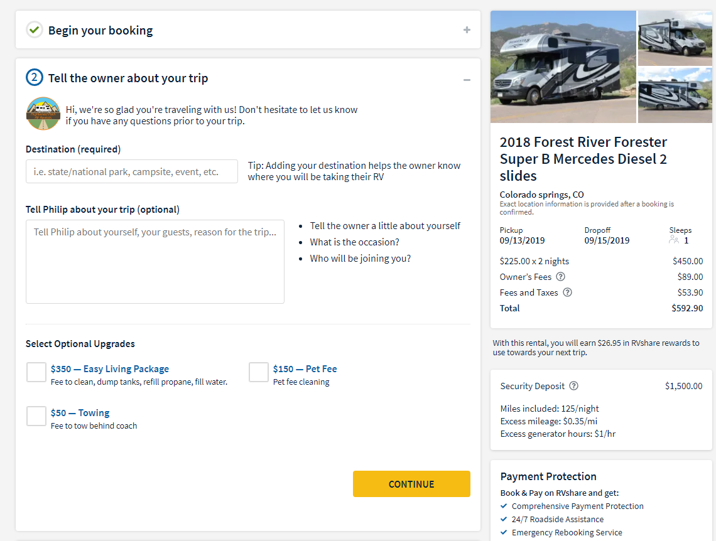Click the Dropoff date 09/15/2019
This screenshot has height=541, width=716.
point(607,240)
